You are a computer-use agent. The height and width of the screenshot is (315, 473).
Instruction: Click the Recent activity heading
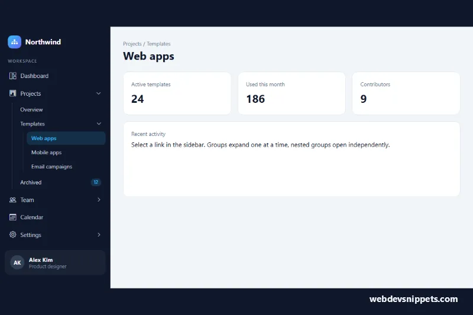click(x=148, y=134)
